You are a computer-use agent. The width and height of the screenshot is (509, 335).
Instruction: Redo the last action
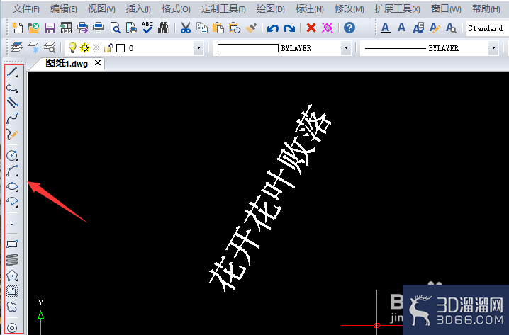[289, 28]
